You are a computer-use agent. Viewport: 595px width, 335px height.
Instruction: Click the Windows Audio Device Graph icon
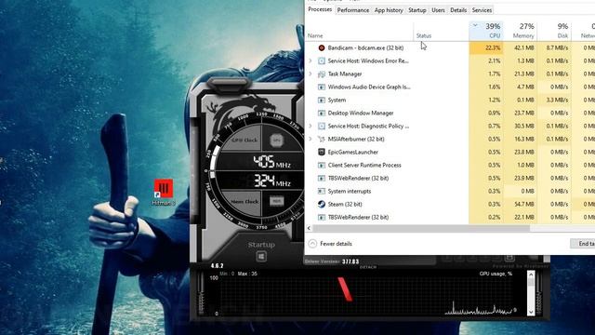[322, 87]
